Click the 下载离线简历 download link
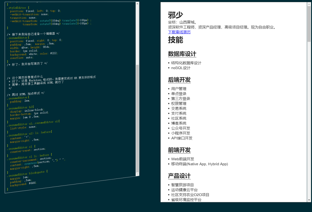This screenshot has width=312, height=212. point(179,32)
